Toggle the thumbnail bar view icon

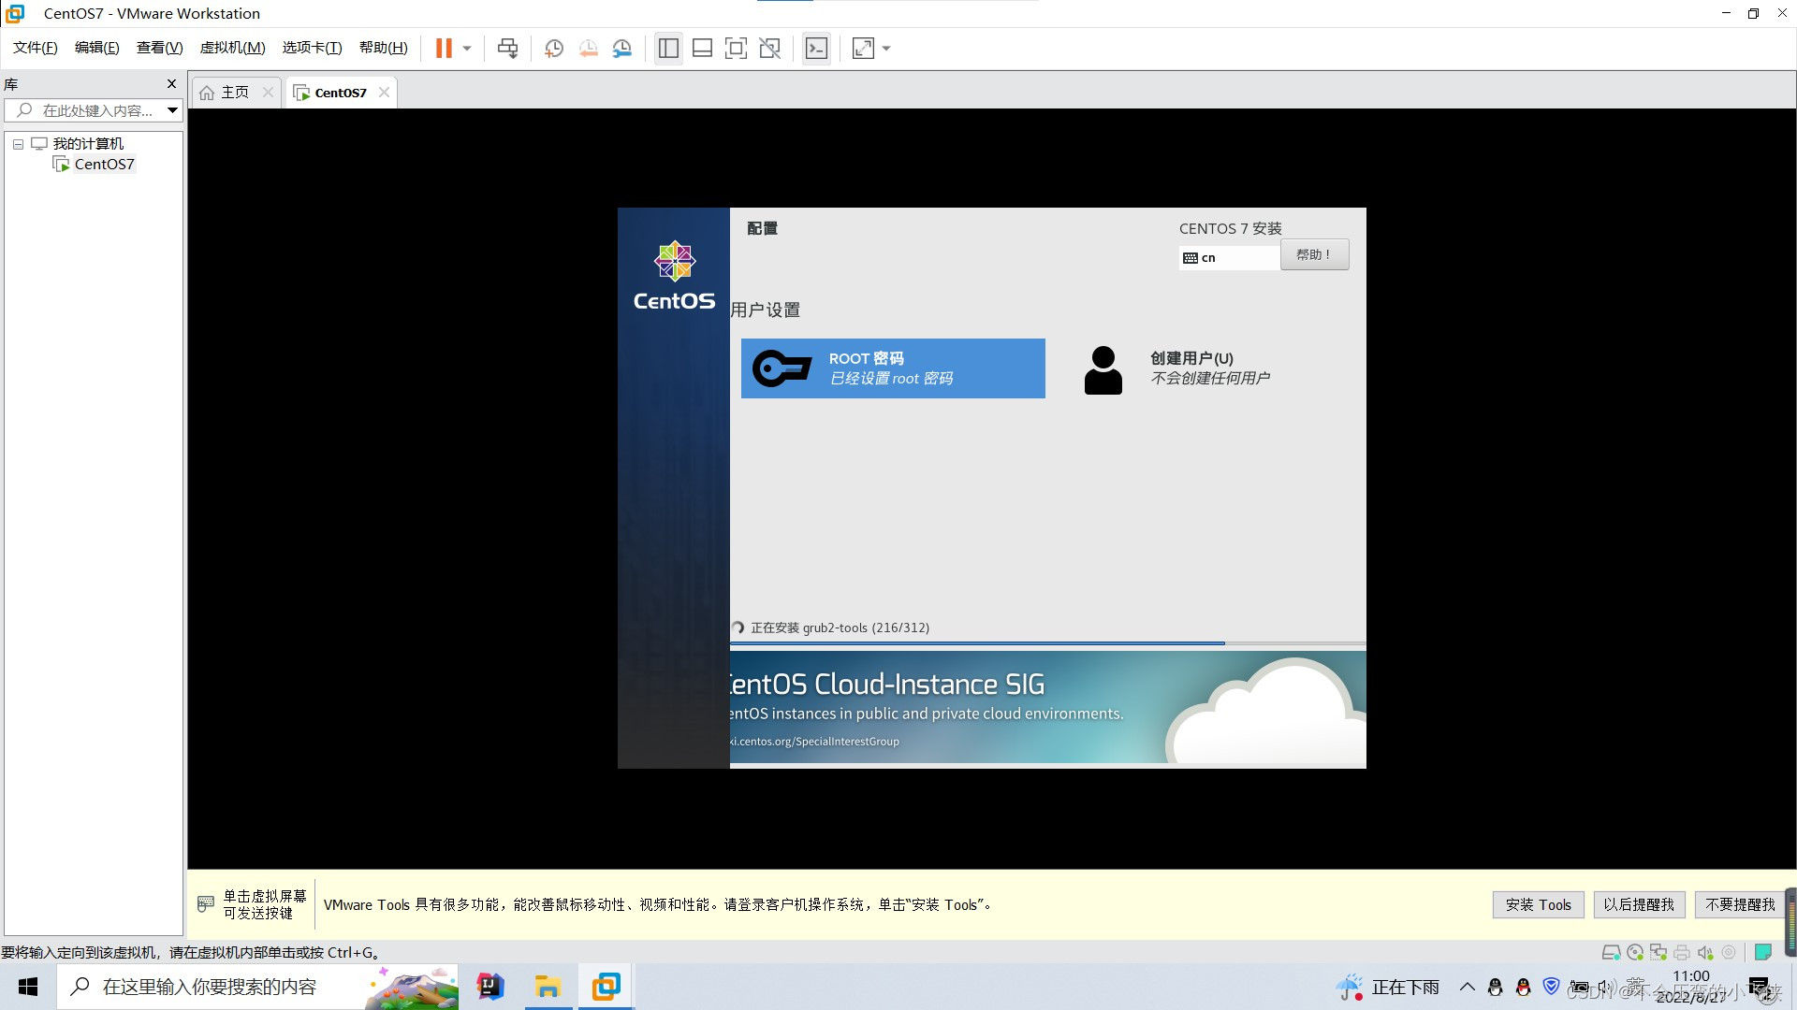click(x=702, y=48)
